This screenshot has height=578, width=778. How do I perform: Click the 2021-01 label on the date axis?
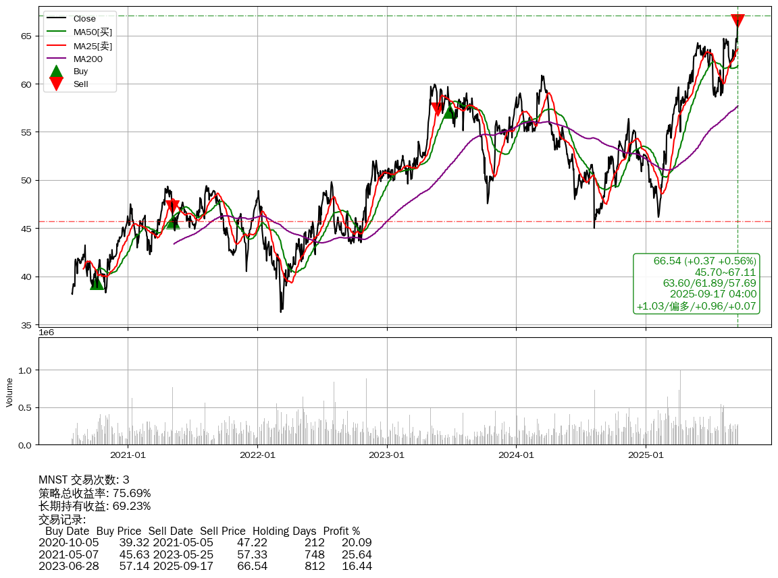click(x=128, y=455)
